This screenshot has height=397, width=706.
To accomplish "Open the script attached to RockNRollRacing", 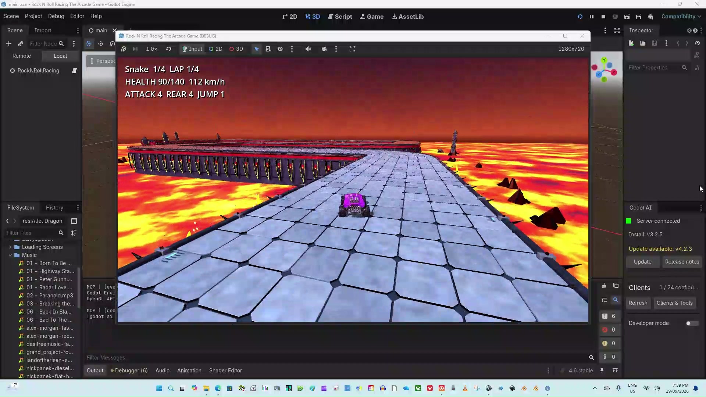I will [75, 71].
